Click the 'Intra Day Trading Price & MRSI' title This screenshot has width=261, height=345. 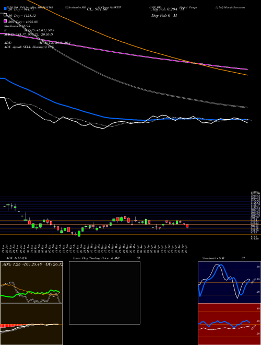coord(106,258)
